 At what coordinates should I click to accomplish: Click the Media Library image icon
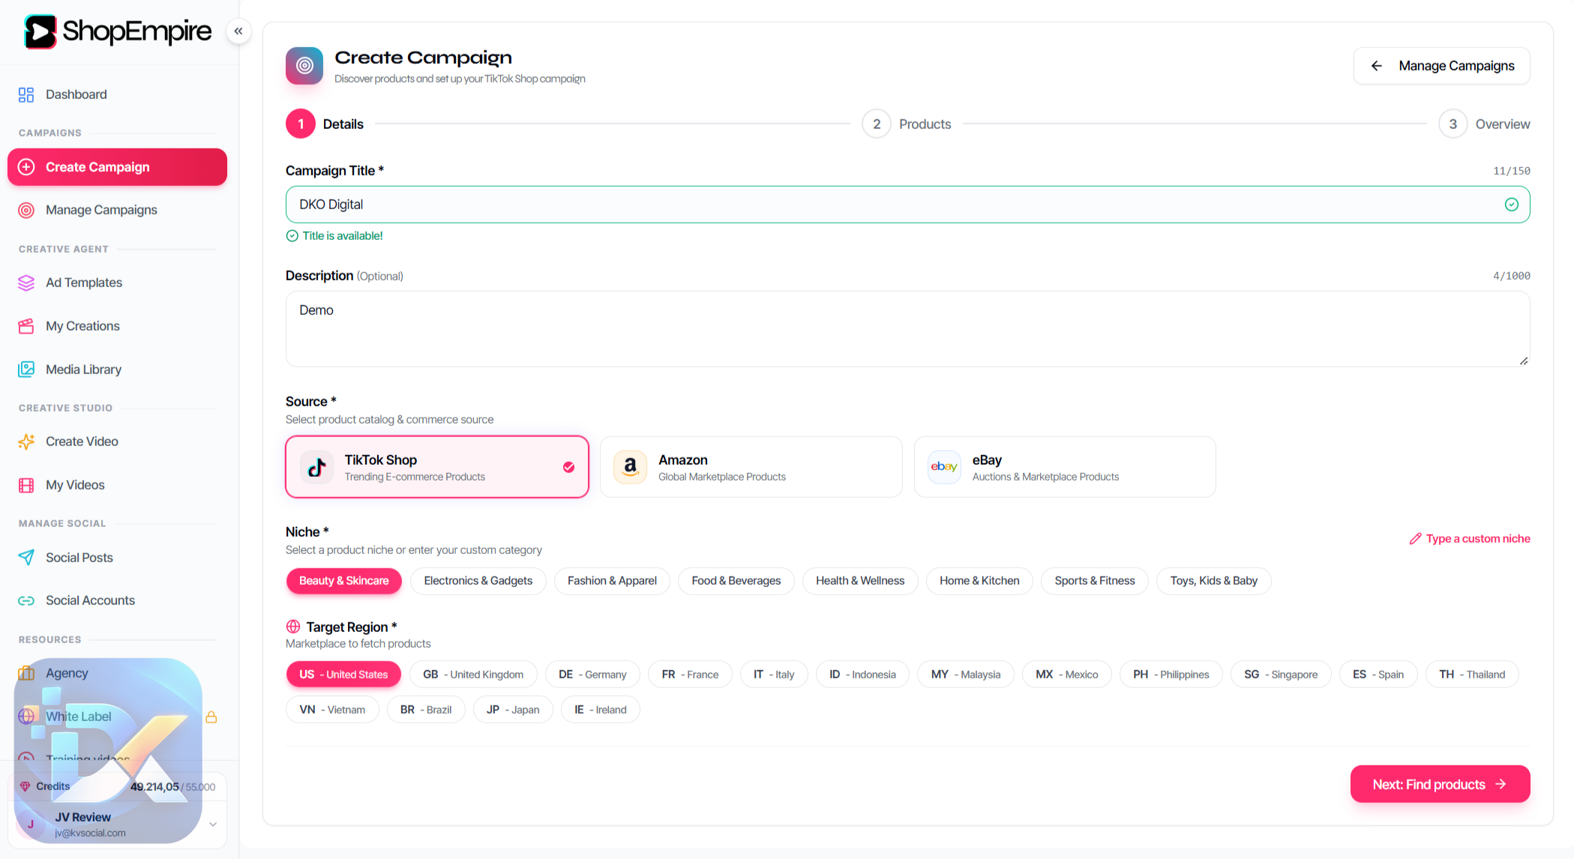click(x=26, y=370)
